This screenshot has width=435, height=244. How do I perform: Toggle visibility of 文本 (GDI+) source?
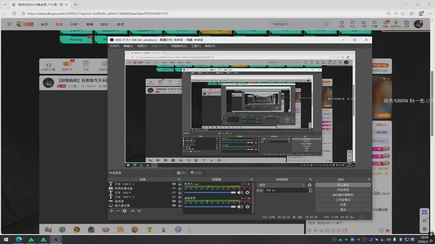(x=174, y=192)
